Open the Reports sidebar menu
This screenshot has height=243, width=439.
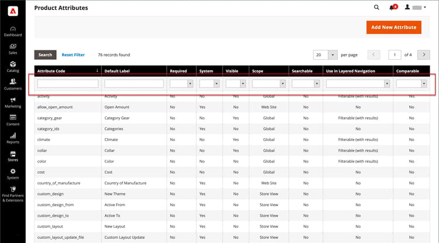click(x=13, y=138)
